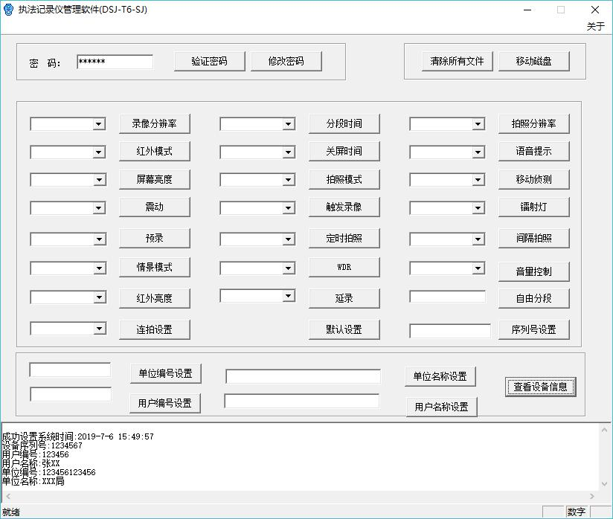Click the 用户编号设置 button
The width and height of the screenshot is (613, 519).
[x=164, y=403]
